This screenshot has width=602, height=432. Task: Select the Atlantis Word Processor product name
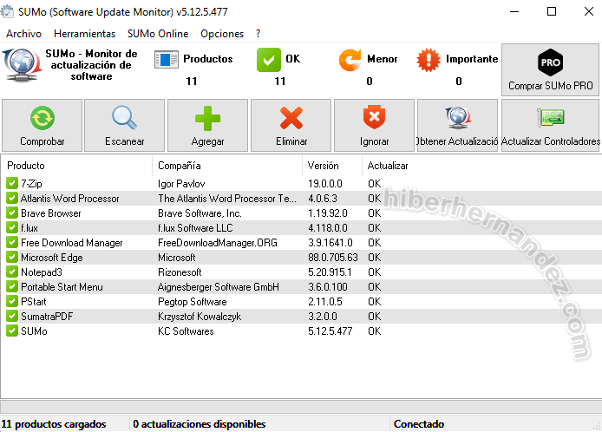tap(70, 199)
